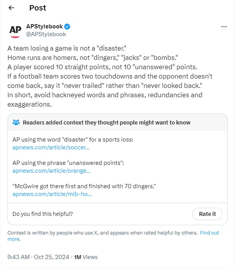Click the @APStylebook handle
The image size is (241, 268).
[46, 34]
